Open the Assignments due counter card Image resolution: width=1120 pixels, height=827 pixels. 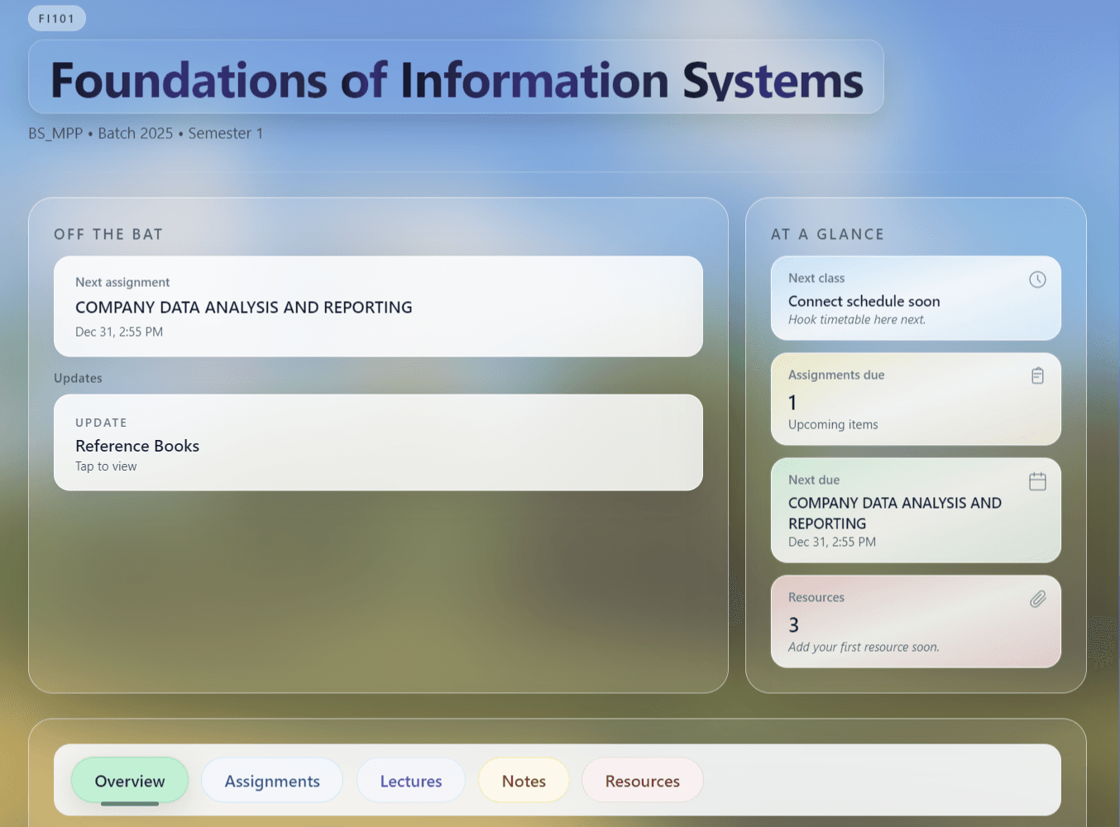click(916, 399)
